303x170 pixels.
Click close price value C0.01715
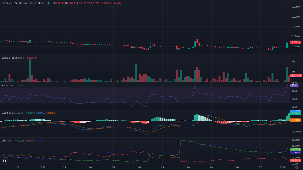click(94, 3)
